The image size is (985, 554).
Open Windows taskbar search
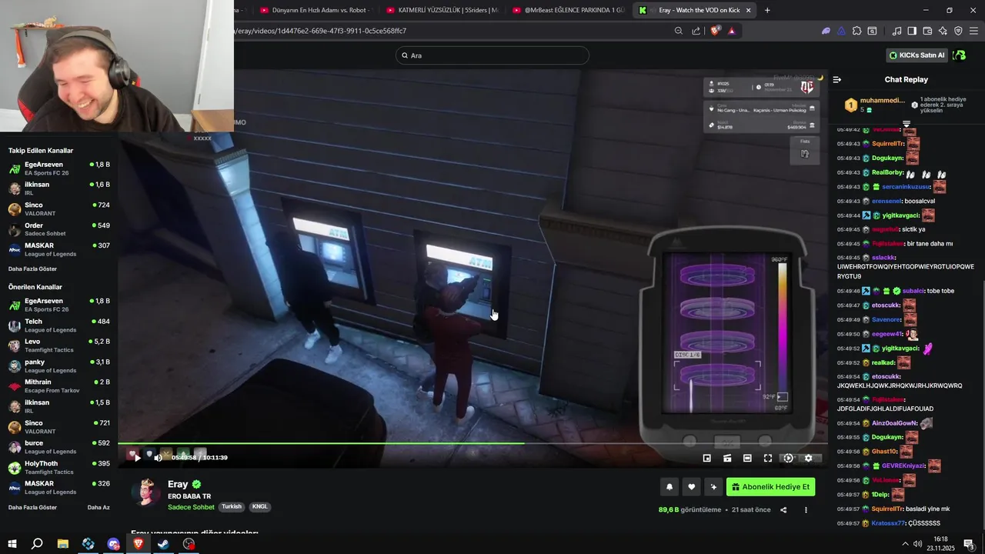pos(37,544)
